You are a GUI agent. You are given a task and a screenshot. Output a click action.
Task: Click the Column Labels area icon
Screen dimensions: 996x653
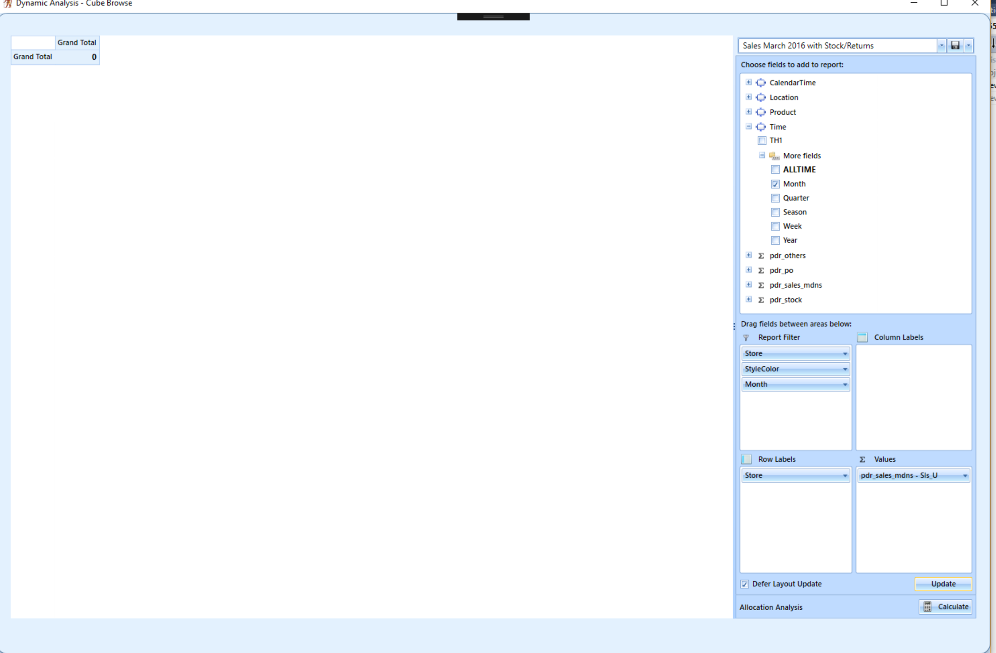[x=862, y=337]
